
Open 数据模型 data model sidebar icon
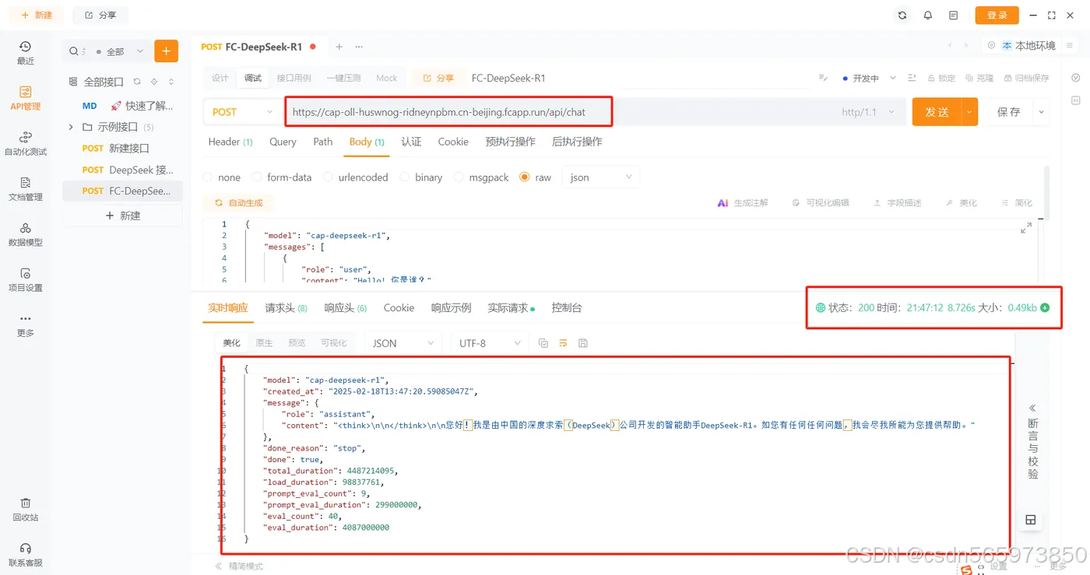[x=26, y=234]
